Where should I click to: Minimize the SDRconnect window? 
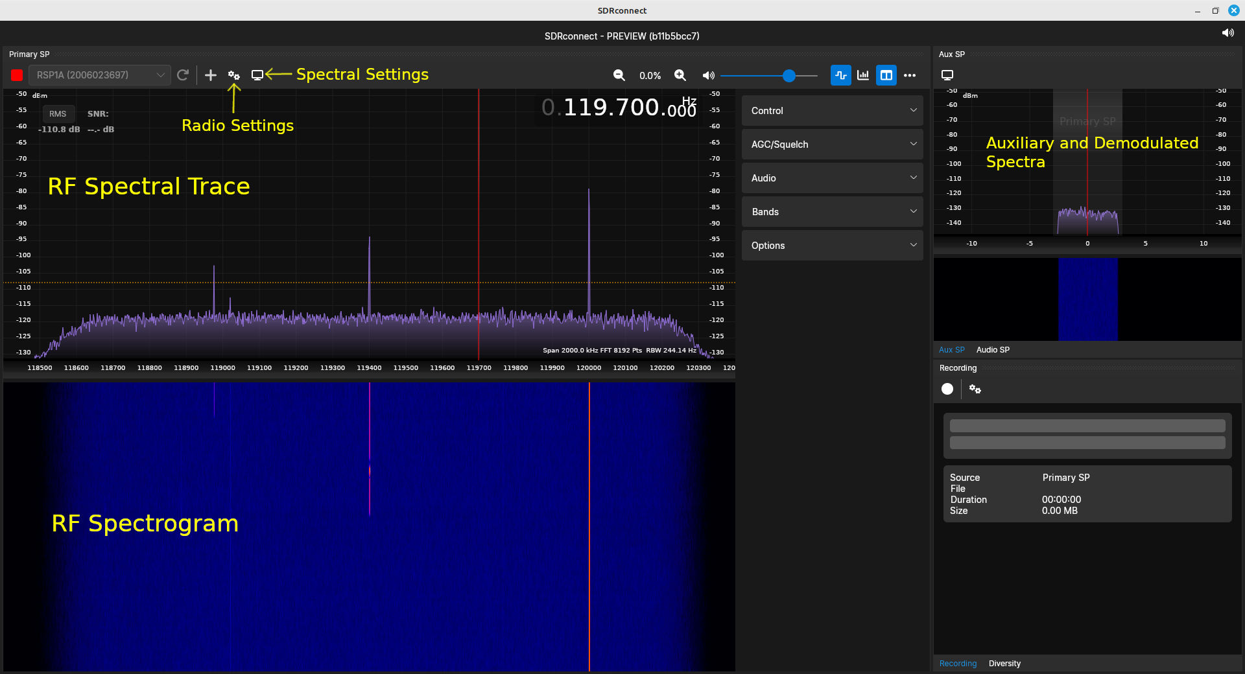(1198, 10)
